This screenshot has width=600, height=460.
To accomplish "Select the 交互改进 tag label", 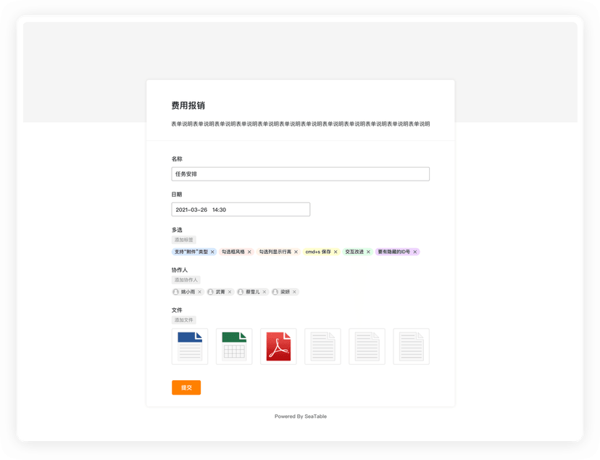I will pos(354,252).
